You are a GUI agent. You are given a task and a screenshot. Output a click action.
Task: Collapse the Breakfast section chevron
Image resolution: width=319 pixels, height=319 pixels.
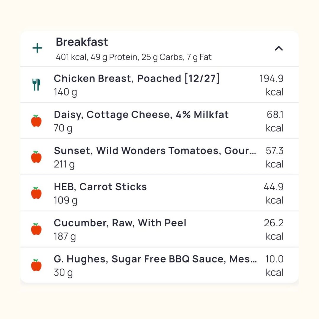279,48
